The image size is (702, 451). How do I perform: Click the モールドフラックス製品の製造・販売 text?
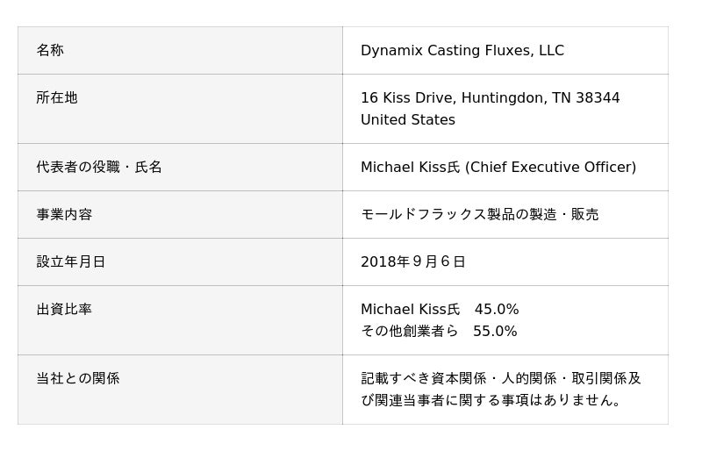tap(479, 215)
